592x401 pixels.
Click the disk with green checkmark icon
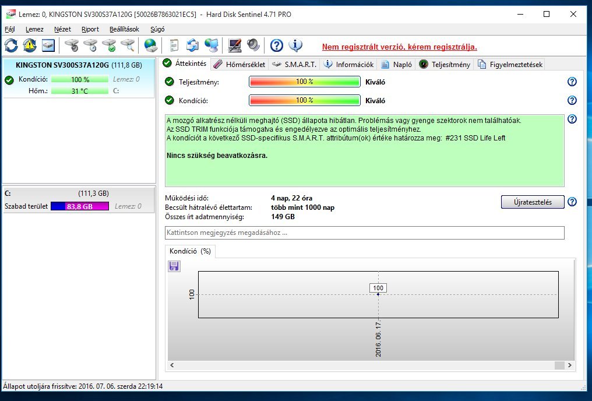(110, 45)
